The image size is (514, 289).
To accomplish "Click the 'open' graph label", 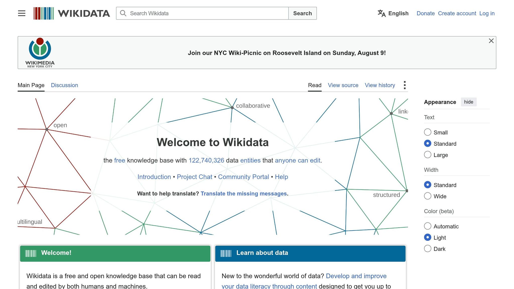I will pyautogui.click(x=60, y=125).
